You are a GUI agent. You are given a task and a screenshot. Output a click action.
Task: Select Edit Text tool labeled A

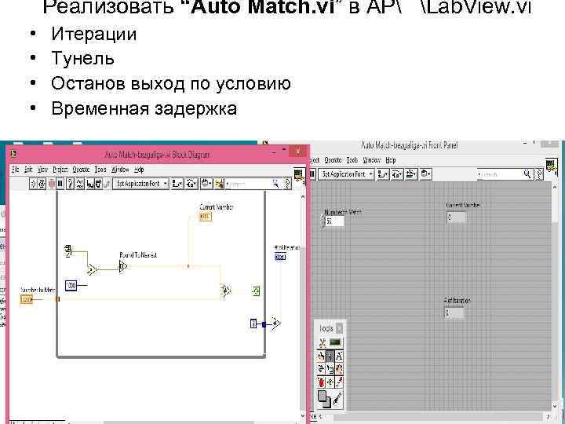click(x=339, y=356)
